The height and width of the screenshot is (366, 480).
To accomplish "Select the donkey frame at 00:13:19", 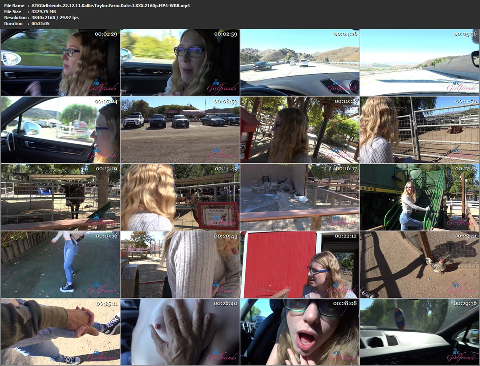I will coord(60,197).
